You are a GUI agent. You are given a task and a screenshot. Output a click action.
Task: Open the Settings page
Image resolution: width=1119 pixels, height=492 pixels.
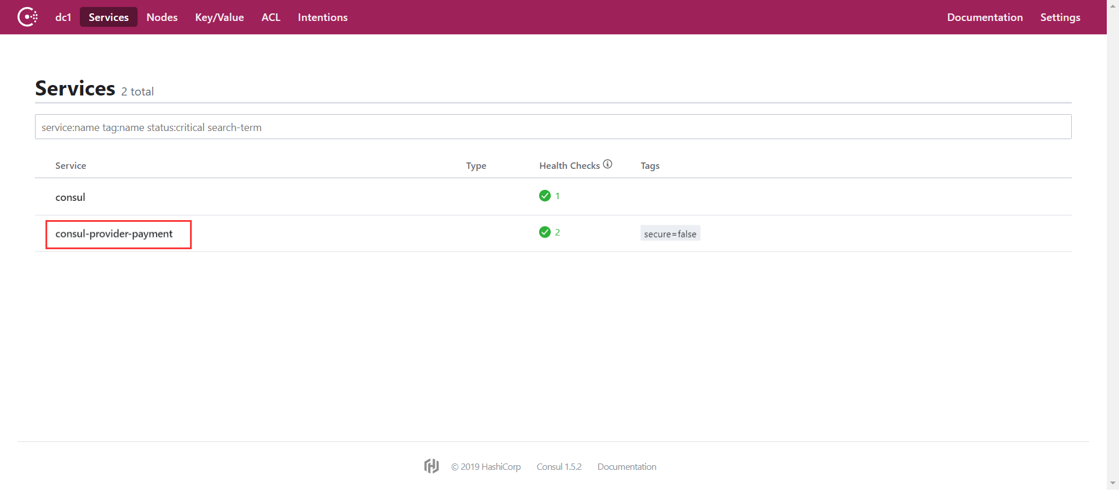(1060, 17)
